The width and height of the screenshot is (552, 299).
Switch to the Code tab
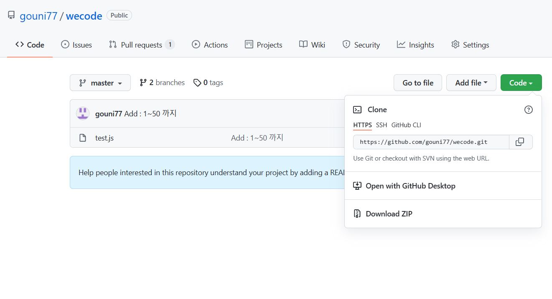30,45
